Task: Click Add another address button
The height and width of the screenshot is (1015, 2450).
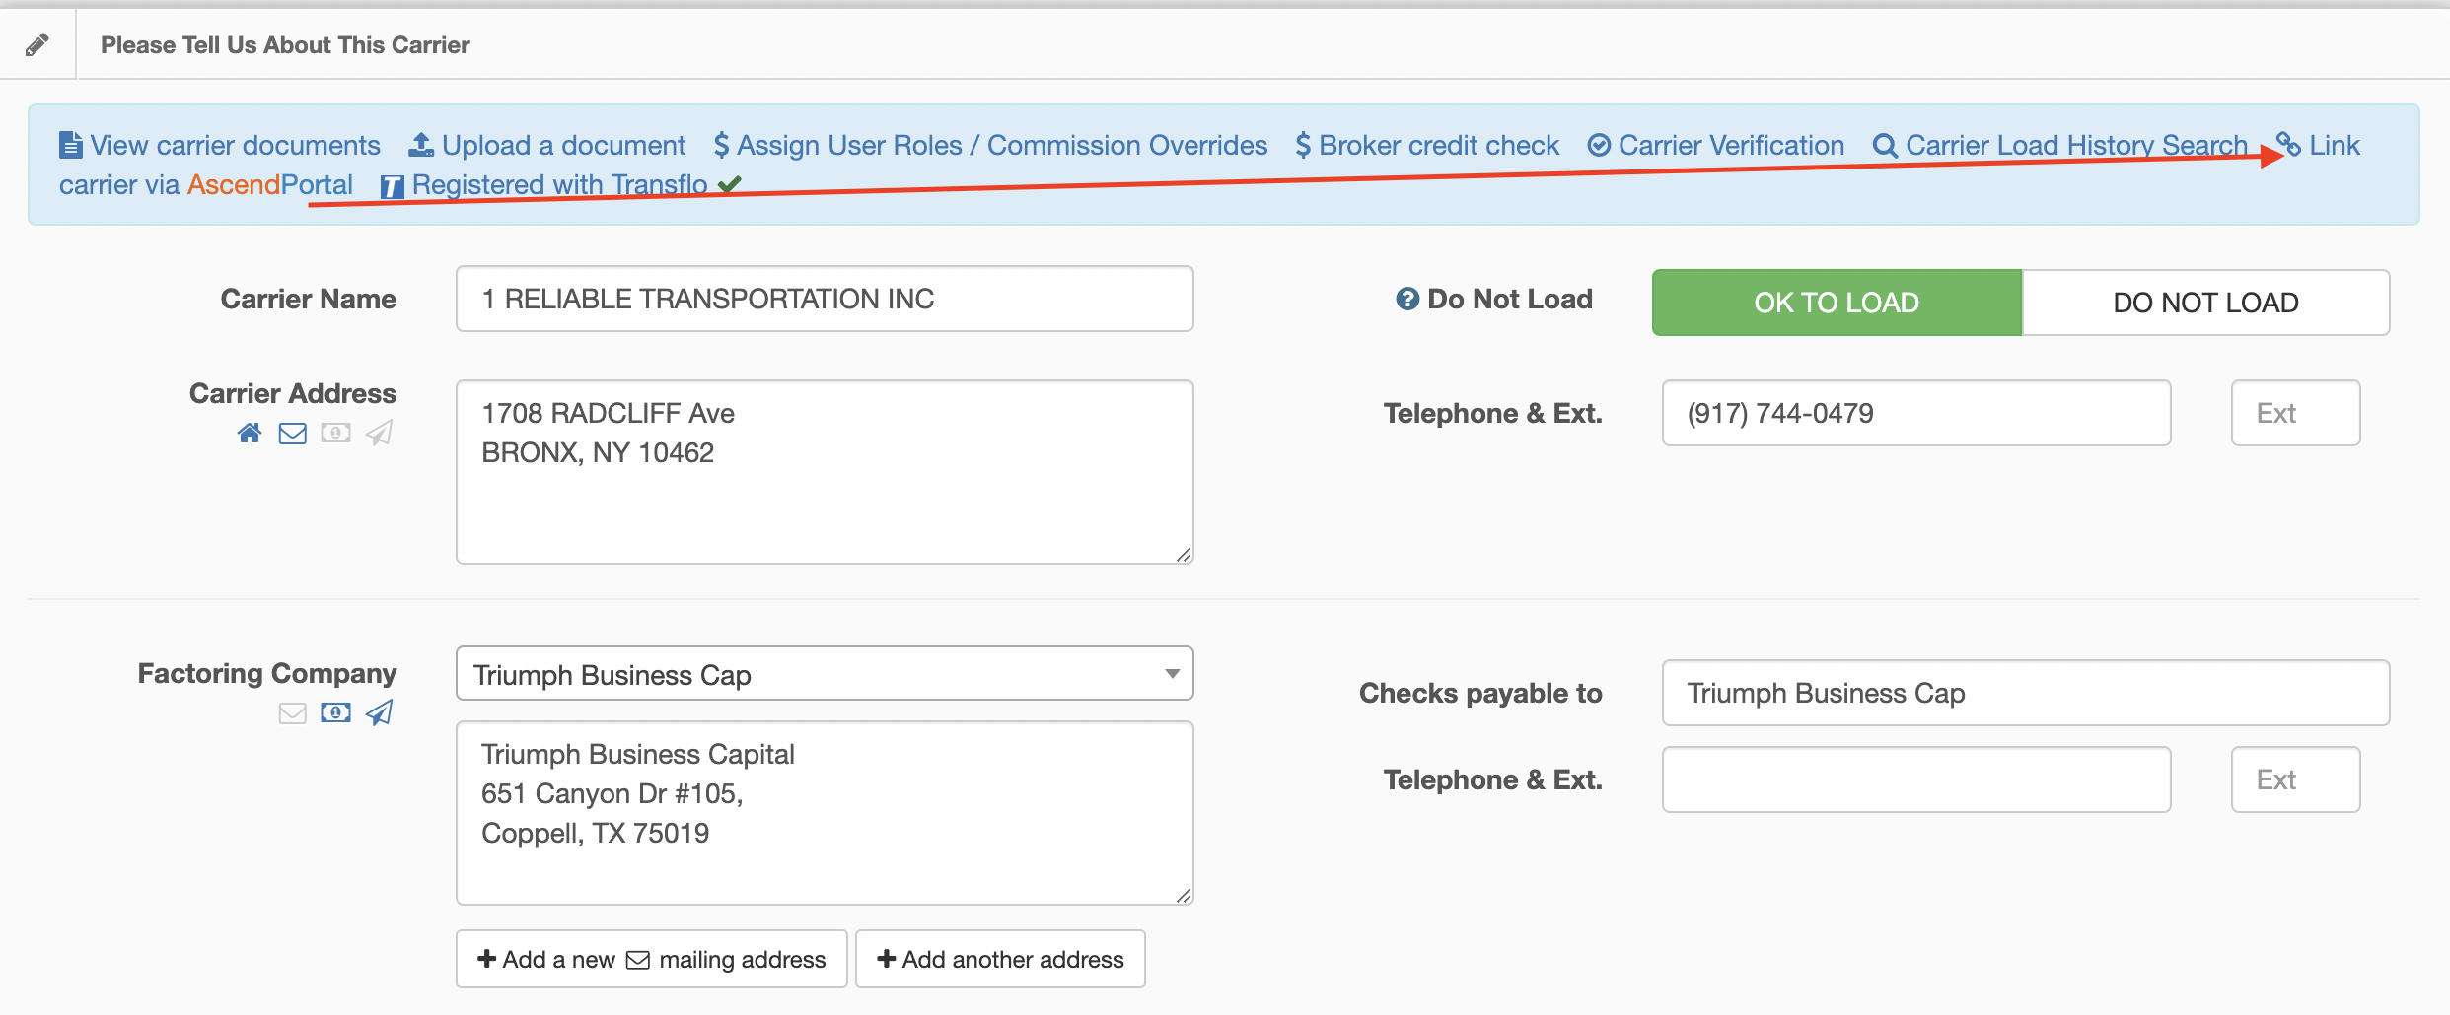Action: (x=1000, y=959)
